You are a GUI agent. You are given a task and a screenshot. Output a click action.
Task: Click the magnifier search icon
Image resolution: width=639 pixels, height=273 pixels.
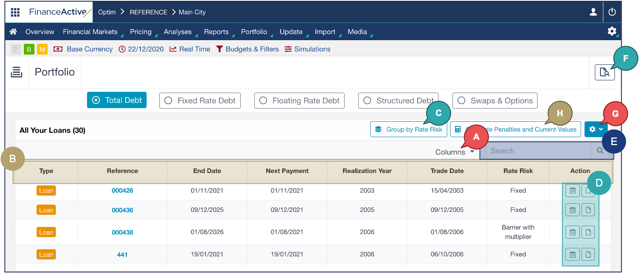point(600,151)
